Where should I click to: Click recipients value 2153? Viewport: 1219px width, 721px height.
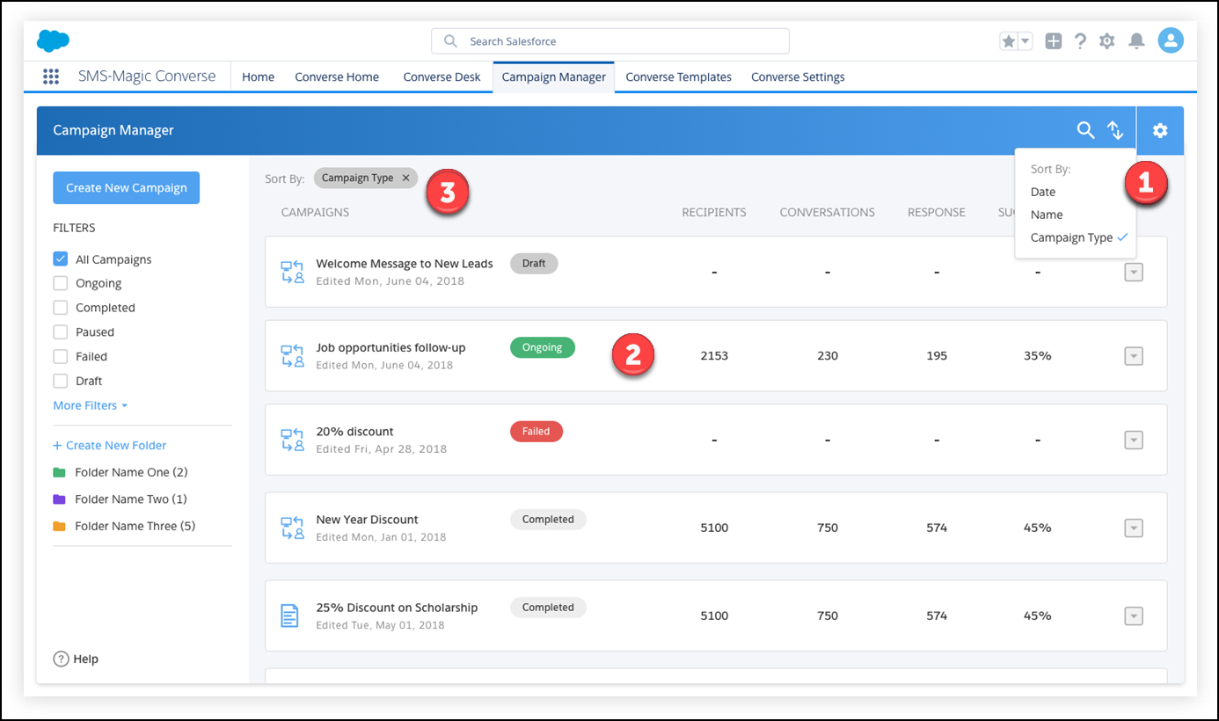coord(714,356)
